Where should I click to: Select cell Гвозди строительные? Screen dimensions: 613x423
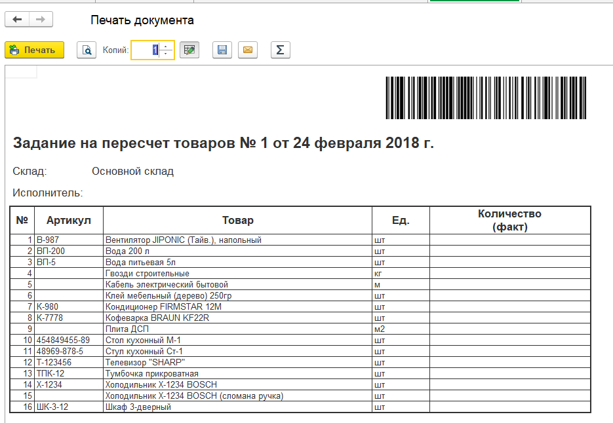pyautogui.click(x=238, y=274)
